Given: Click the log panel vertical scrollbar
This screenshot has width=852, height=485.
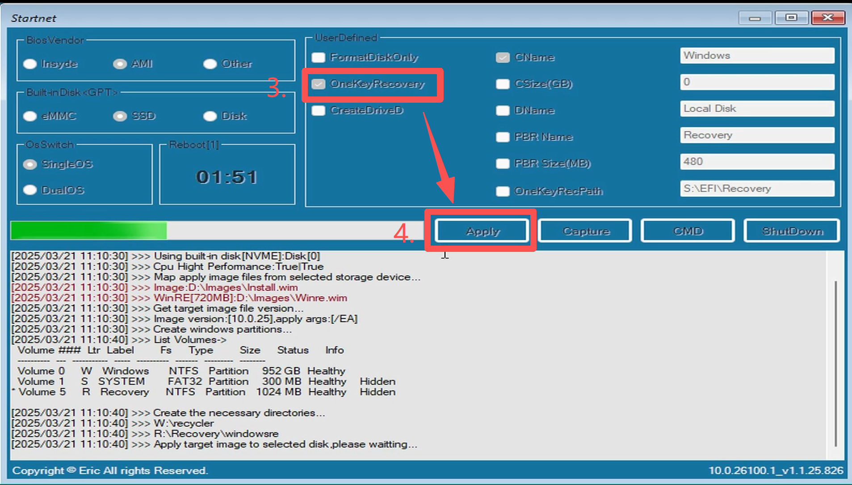Looking at the screenshot, I should tap(835, 364).
